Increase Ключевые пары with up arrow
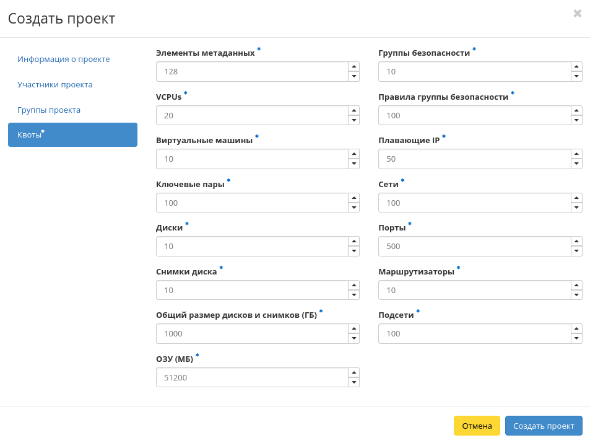This screenshot has height=443, width=590. 354,198
